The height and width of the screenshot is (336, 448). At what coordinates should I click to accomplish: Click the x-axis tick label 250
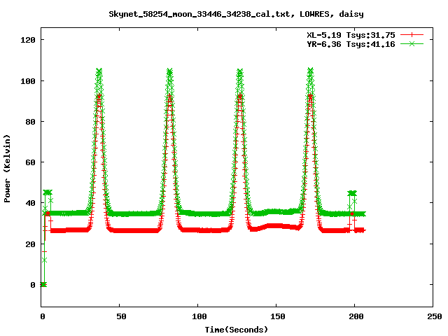pos(435,316)
